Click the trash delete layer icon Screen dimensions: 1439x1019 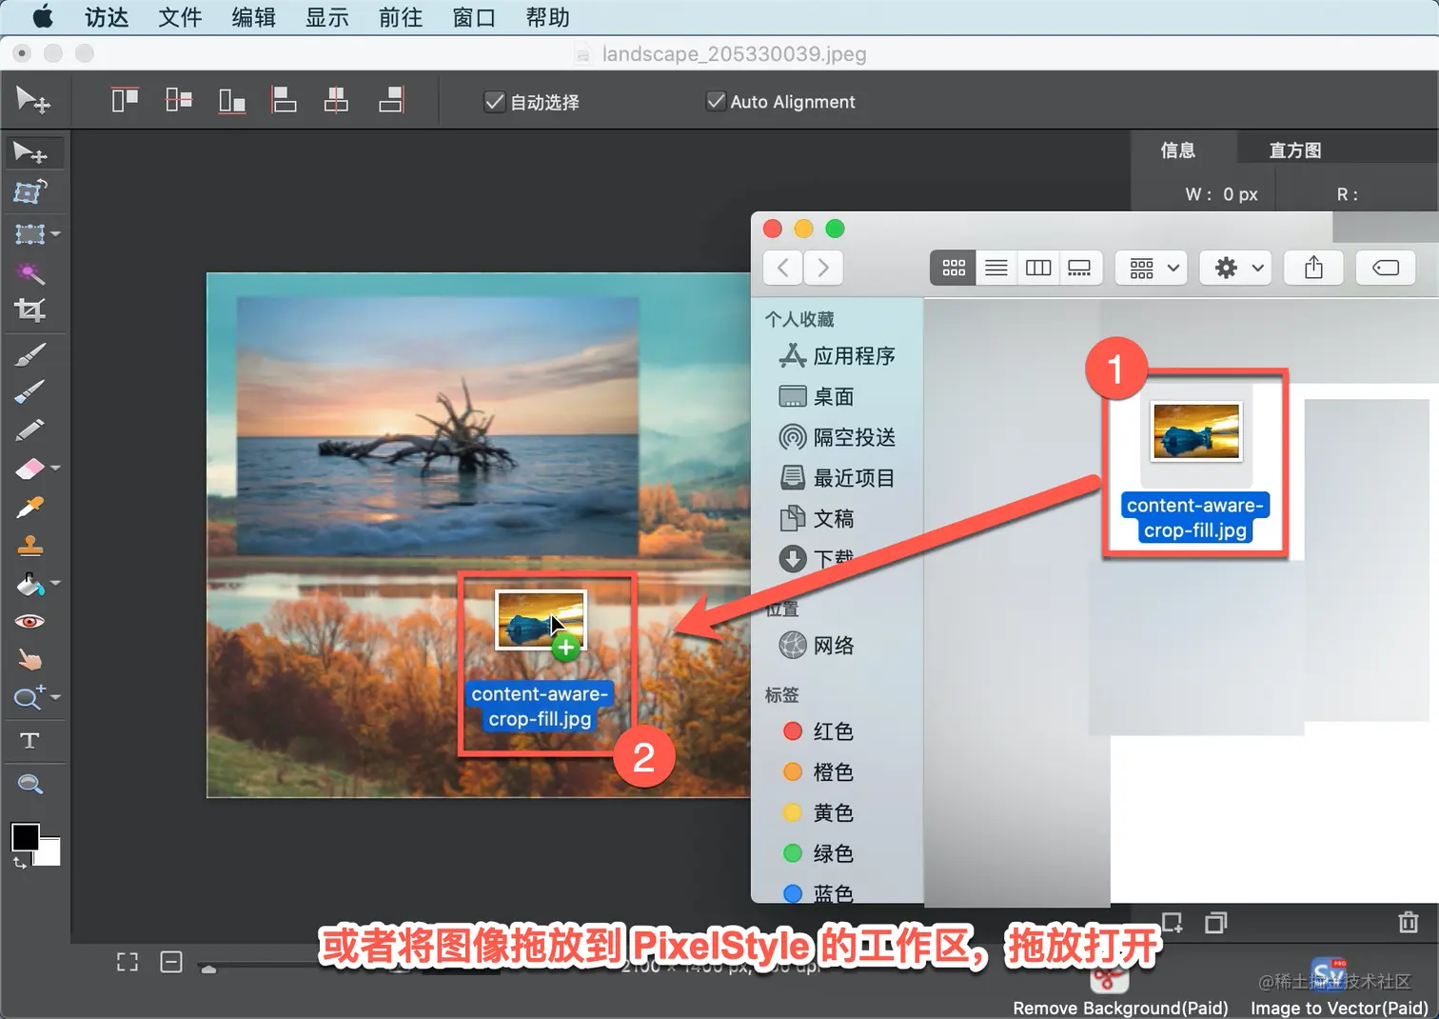point(1408,922)
